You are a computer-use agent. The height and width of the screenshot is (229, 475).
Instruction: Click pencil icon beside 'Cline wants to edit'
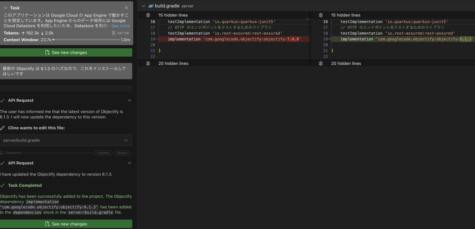click(2, 128)
